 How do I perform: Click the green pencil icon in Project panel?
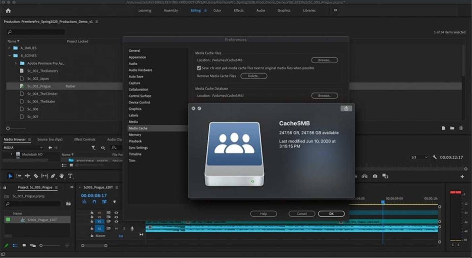pos(6,246)
